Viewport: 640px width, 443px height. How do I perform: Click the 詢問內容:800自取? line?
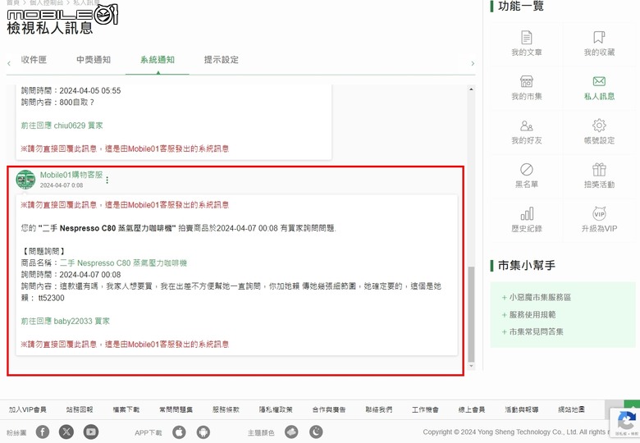(x=57, y=103)
